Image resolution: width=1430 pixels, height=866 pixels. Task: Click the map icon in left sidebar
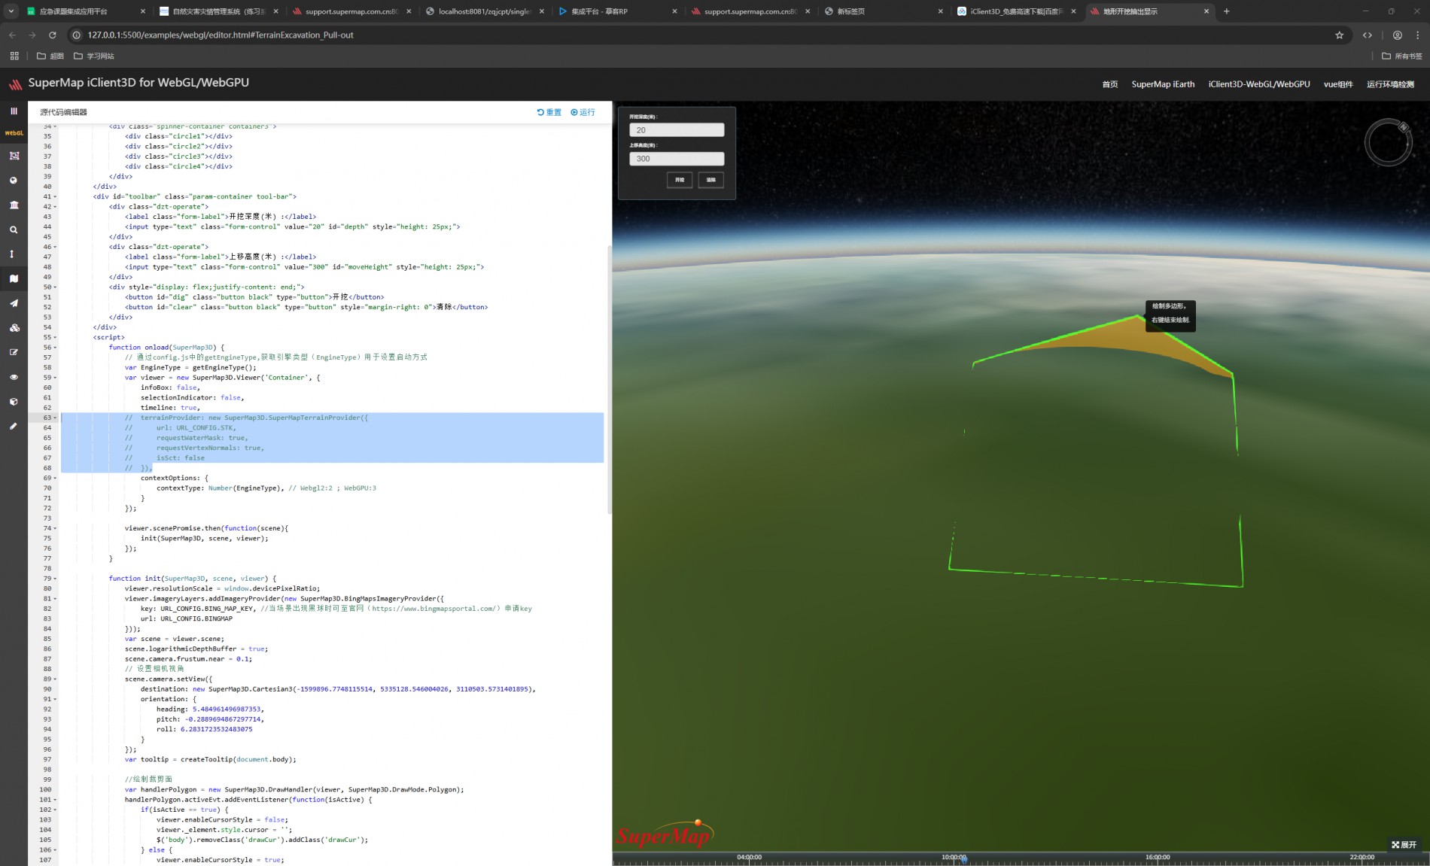click(14, 278)
